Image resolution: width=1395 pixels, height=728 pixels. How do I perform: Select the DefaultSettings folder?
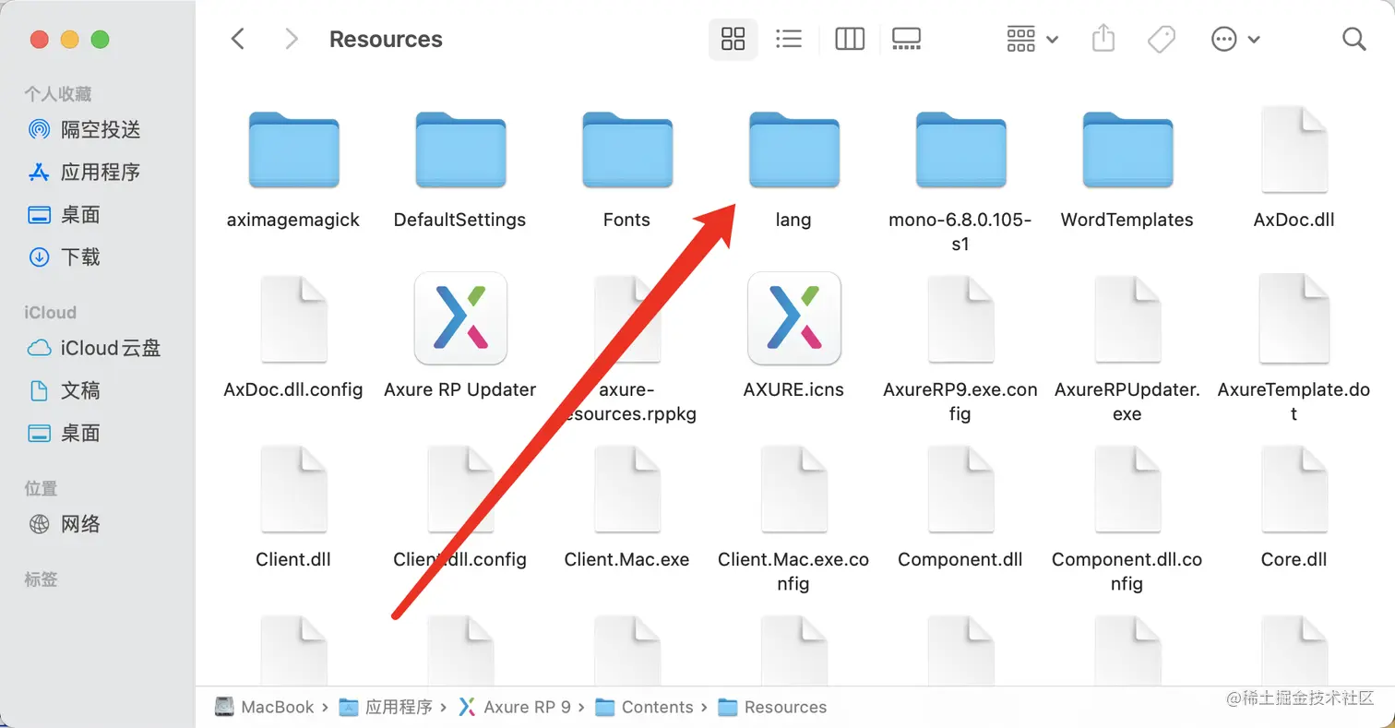[459, 150]
